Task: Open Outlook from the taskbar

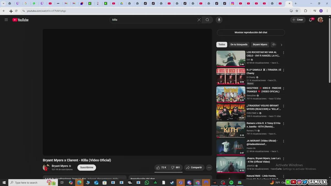Action: point(96,183)
